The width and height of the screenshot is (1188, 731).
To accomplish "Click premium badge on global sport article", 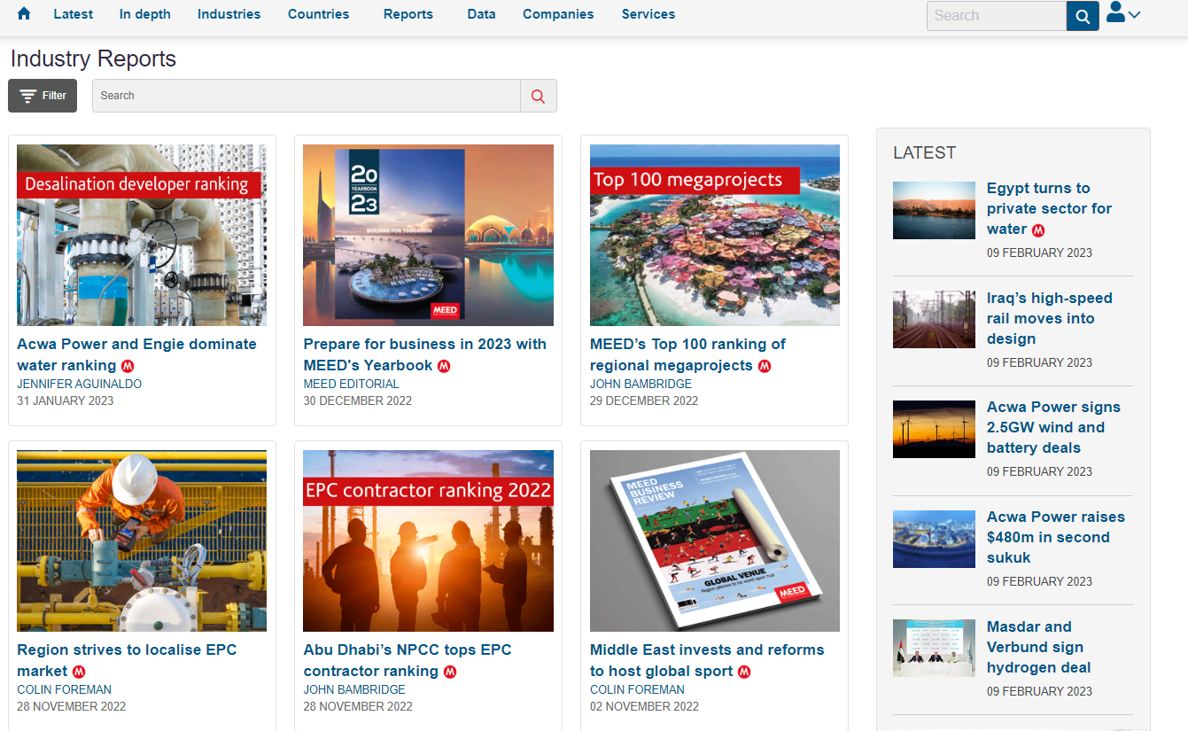I will tap(744, 672).
